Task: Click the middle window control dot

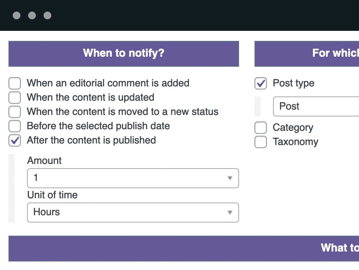Action: coord(32,15)
